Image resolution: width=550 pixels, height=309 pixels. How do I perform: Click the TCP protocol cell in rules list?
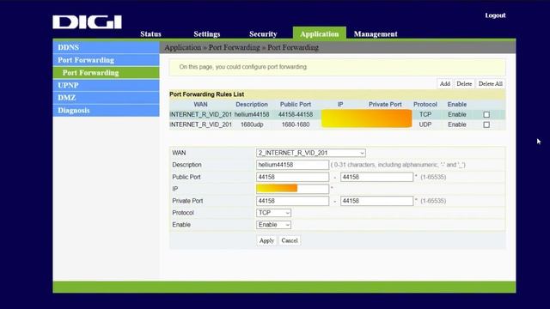point(425,114)
